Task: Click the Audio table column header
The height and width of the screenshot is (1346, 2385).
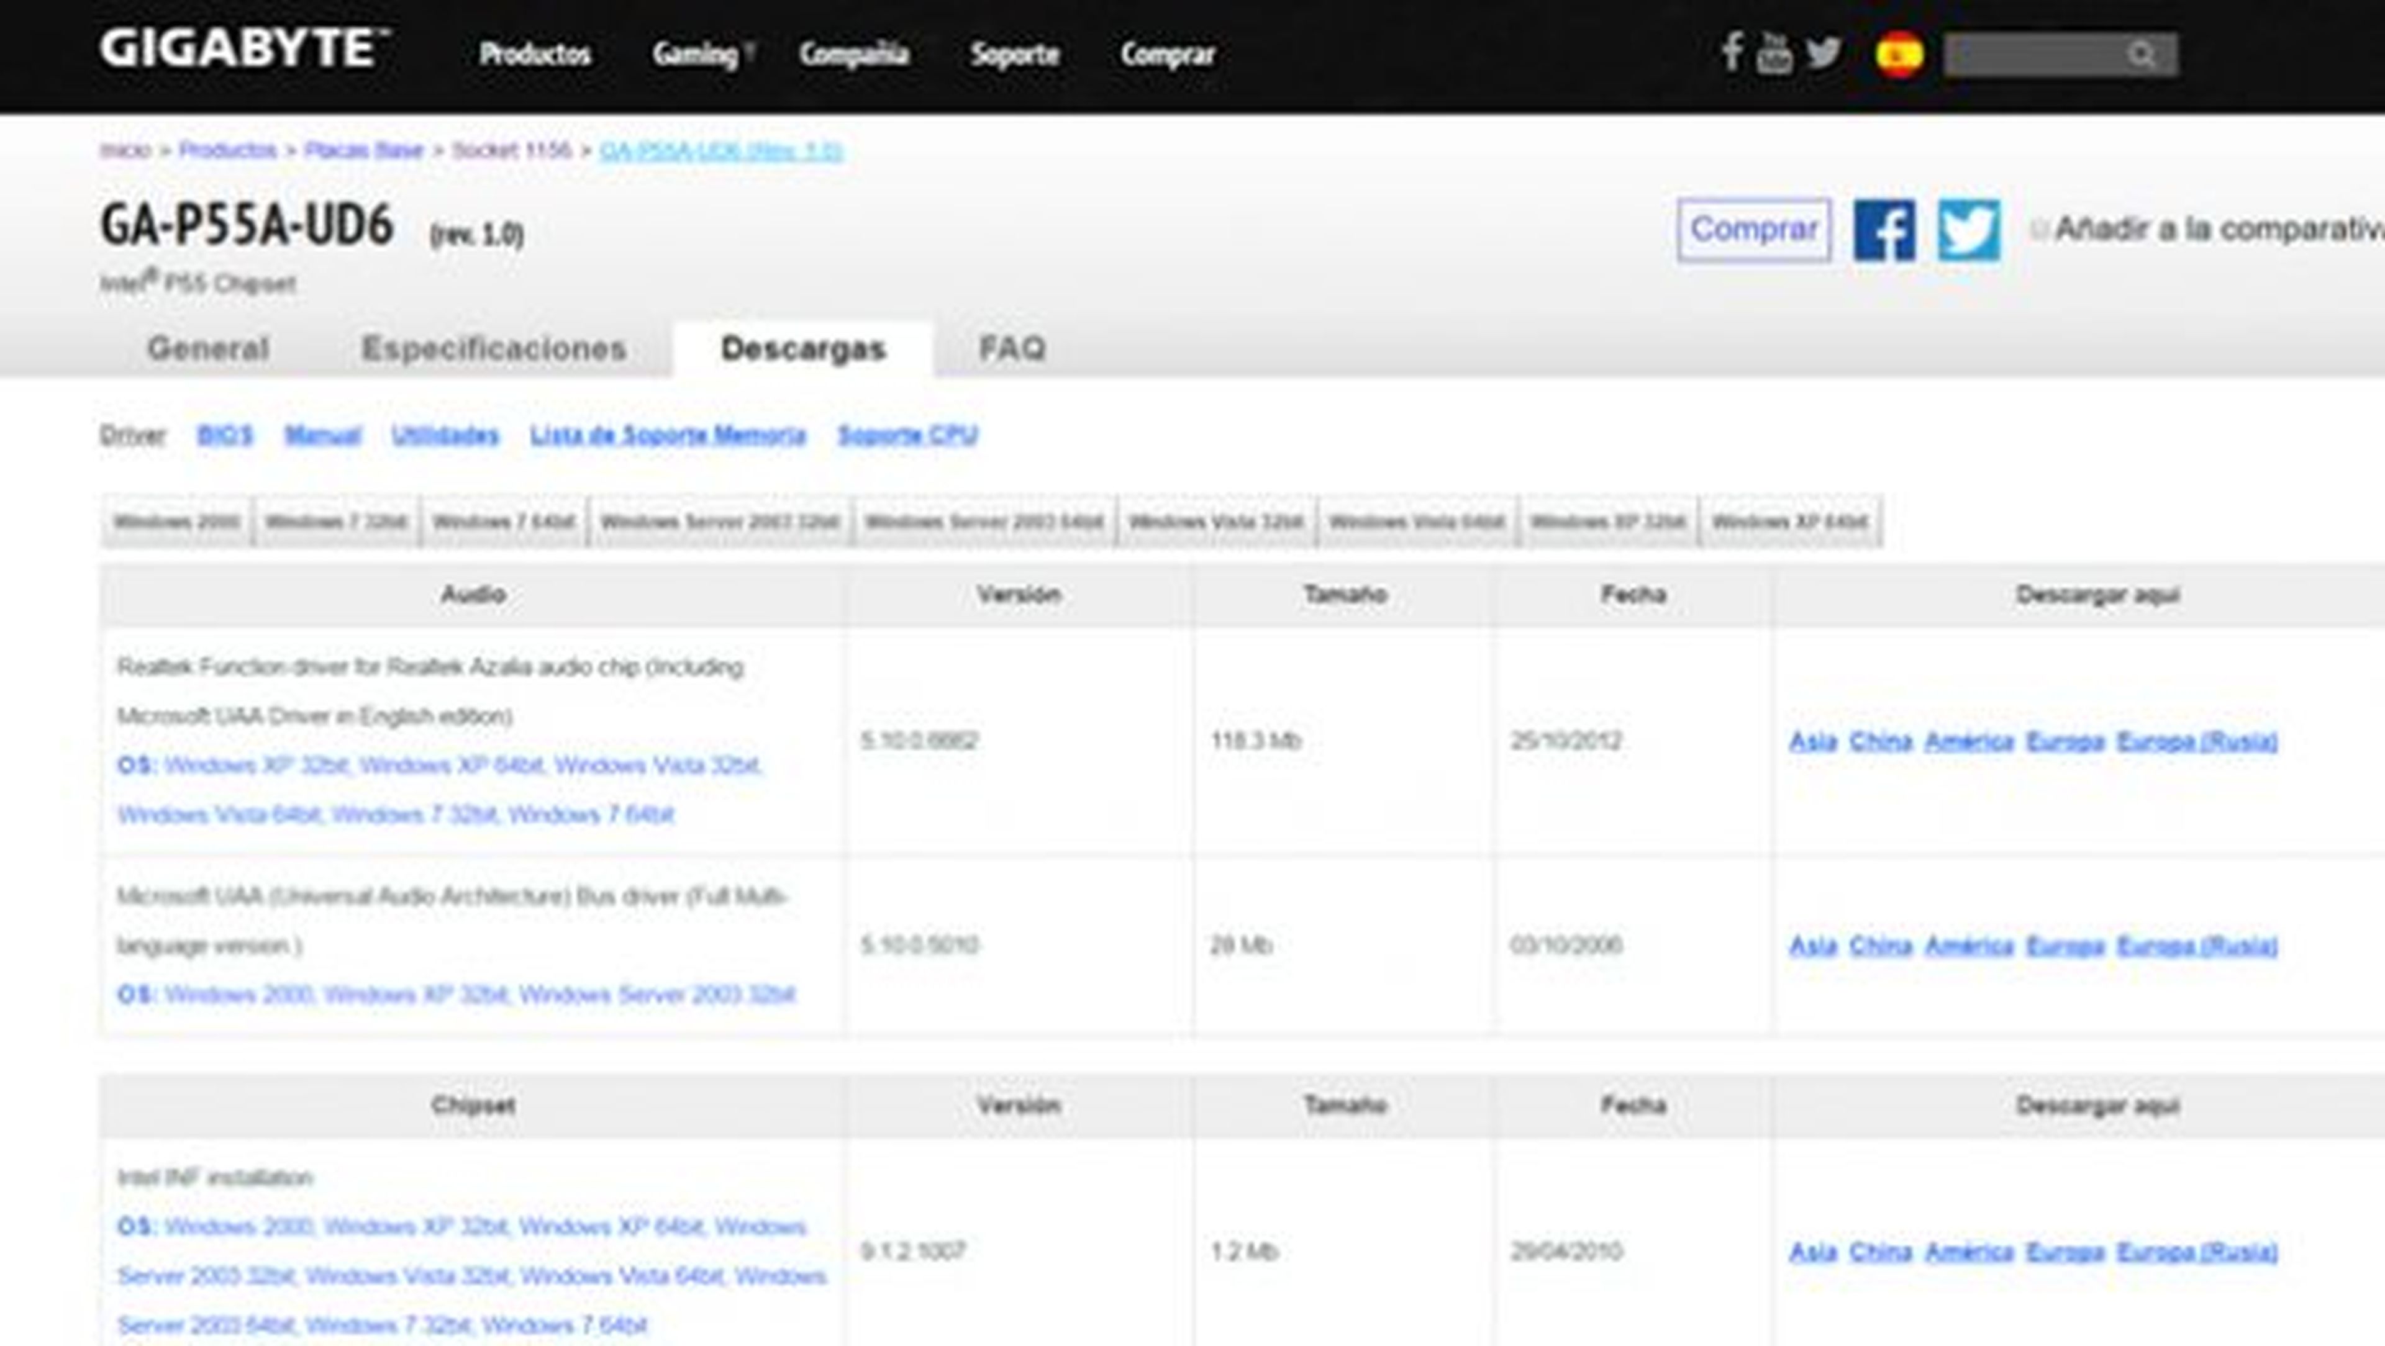Action: (472, 594)
